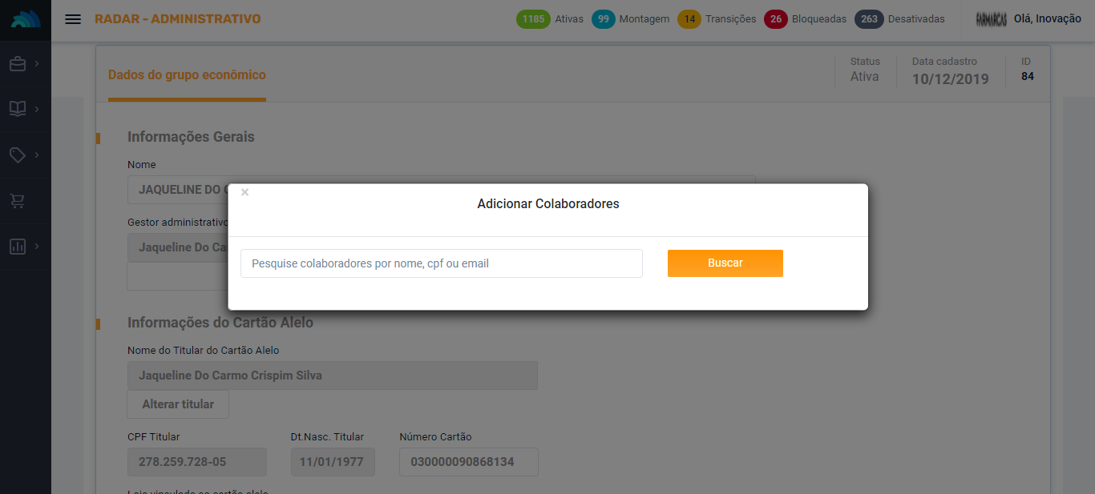Click the red 26 Bloqueadas badge
Image resolution: width=1095 pixels, height=494 pixels.
[775, 19]
